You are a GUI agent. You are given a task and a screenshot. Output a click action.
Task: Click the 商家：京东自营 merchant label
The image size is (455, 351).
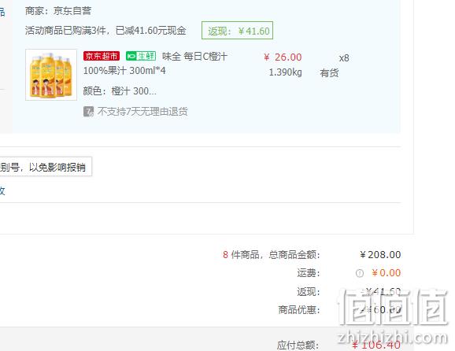coord(58,11)
